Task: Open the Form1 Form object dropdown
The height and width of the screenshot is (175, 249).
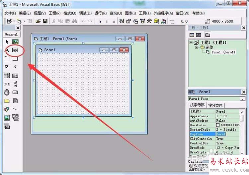Action: pyautogui.click(x=242, y=99)
